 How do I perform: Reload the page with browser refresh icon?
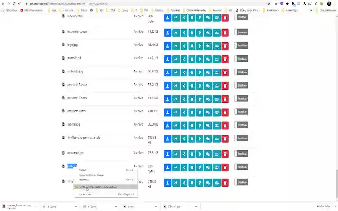point(14,4)
